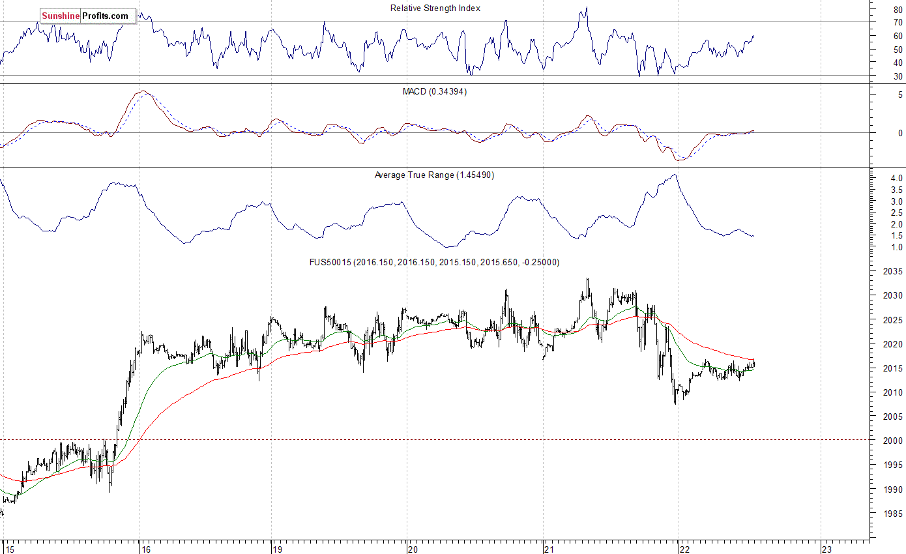Click date label 15 on time axis
The image size is (906, 554).
pos(11,549)
